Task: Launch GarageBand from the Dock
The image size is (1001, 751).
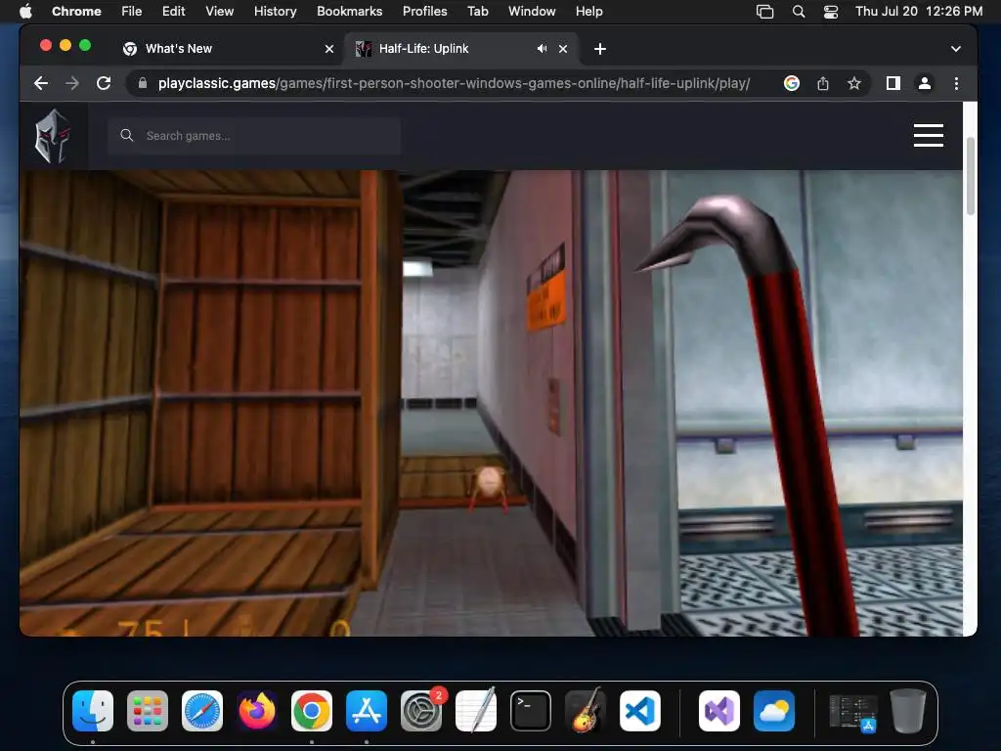Action: click(586, 711)
